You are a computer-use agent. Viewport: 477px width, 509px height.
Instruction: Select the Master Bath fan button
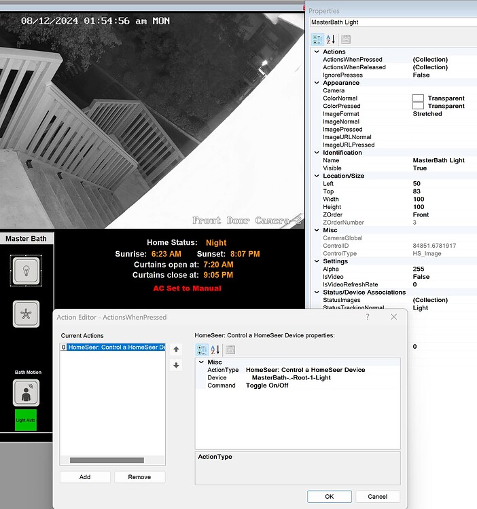26,314
